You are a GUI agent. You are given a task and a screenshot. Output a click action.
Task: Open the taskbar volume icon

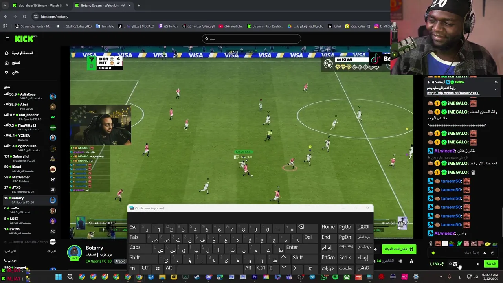(x=475, y=277)
